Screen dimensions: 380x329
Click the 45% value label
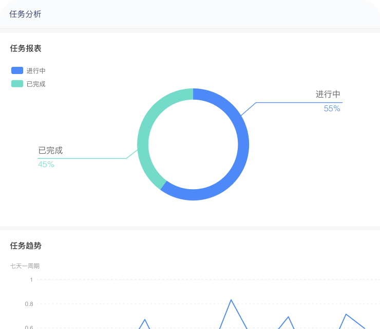(x=46, y=164)
